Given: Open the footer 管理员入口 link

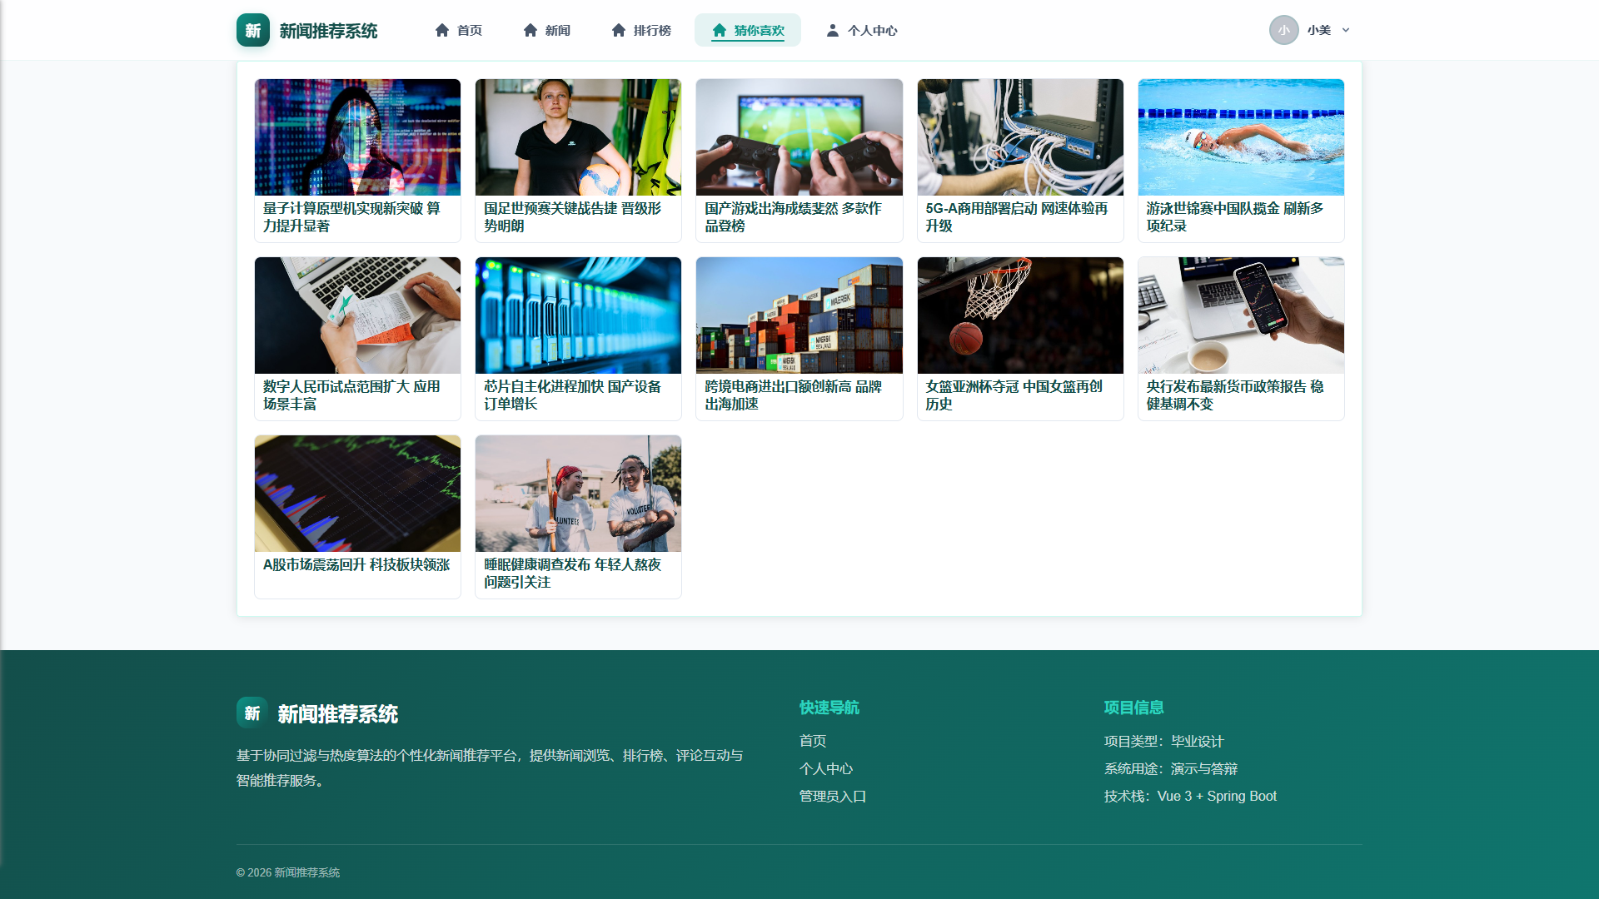Looking at the screenshot, I should click(x=833, y=797).
